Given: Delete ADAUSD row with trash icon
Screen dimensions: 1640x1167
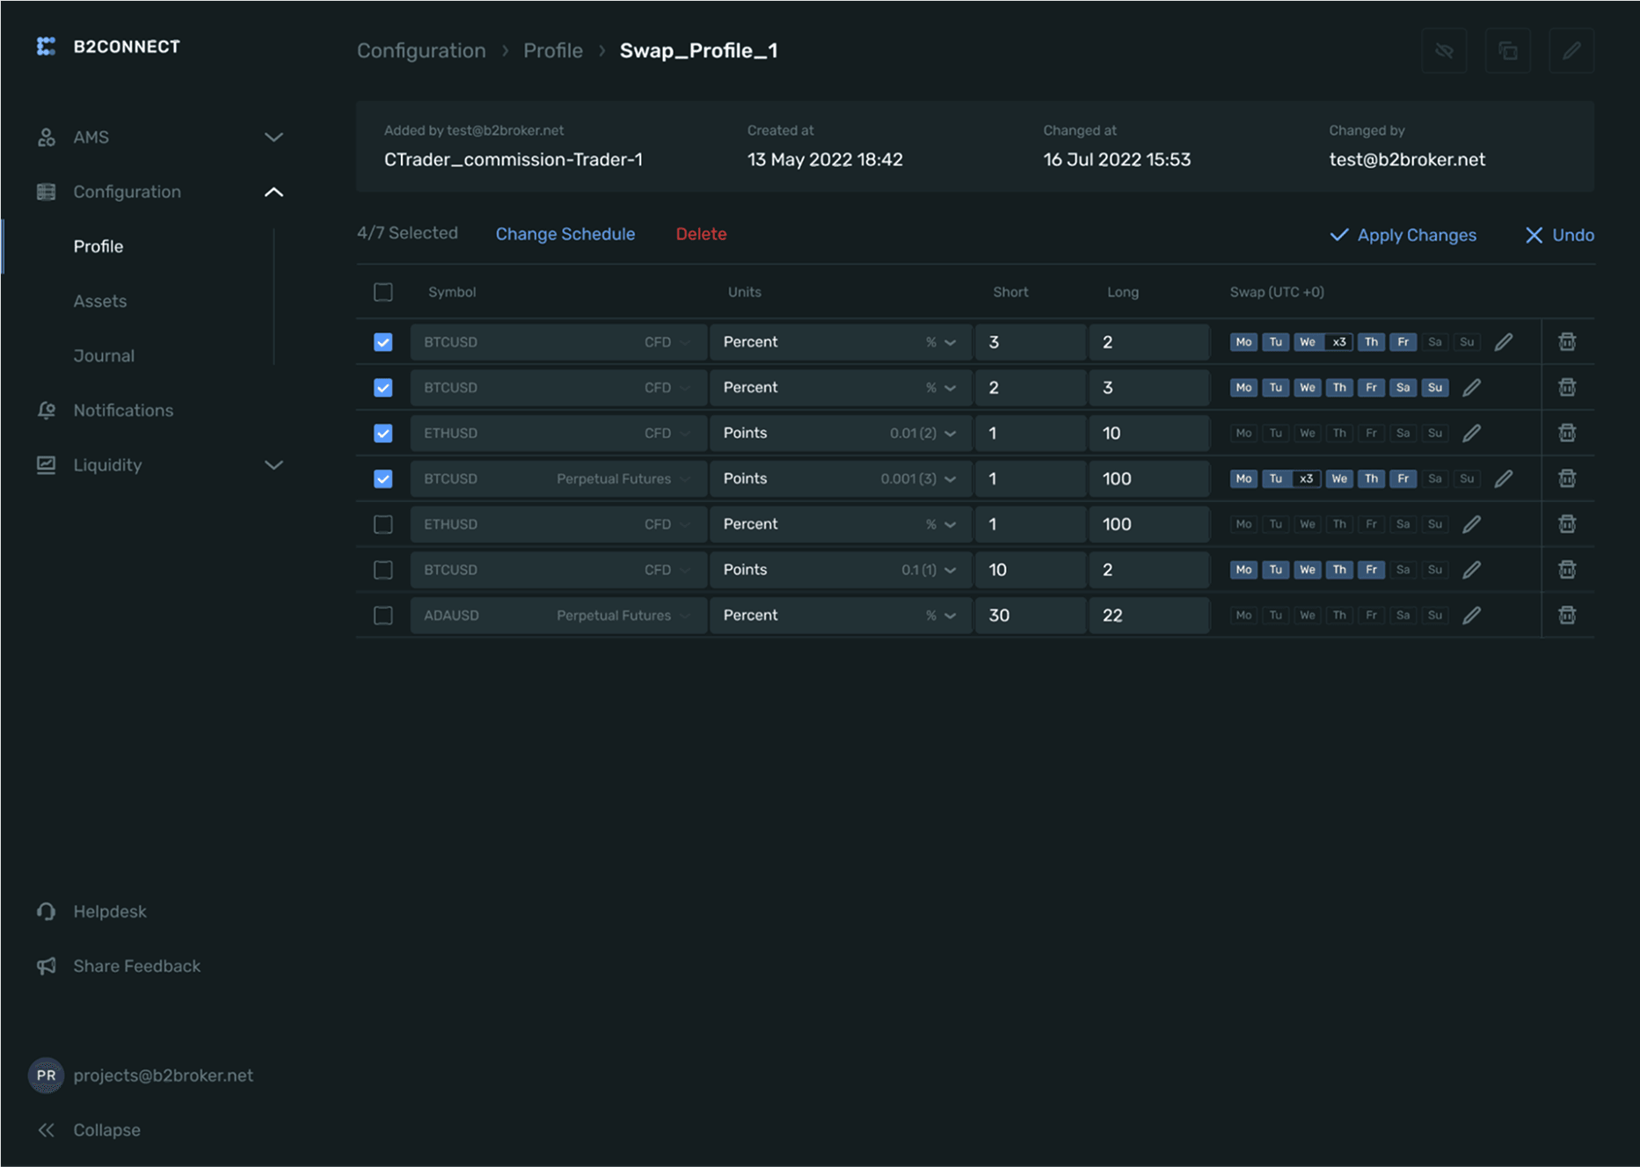Looking at the screenshot, I should [1567, 616].
